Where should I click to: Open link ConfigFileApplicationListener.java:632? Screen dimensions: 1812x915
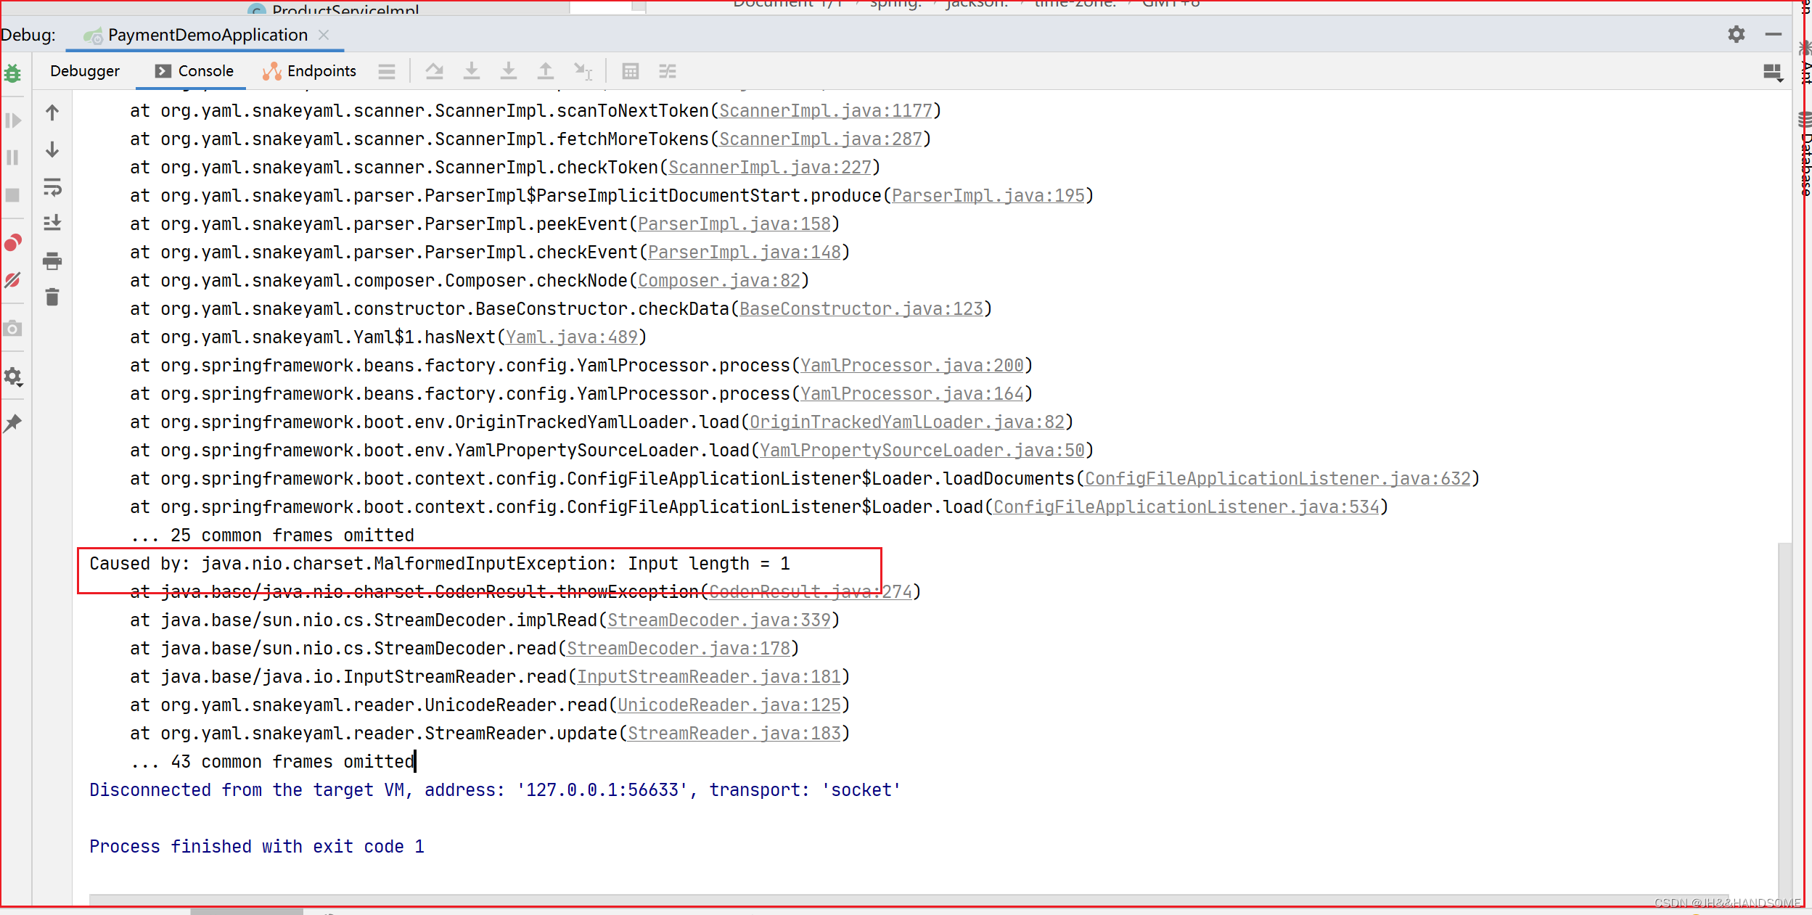pos(1277,479)
